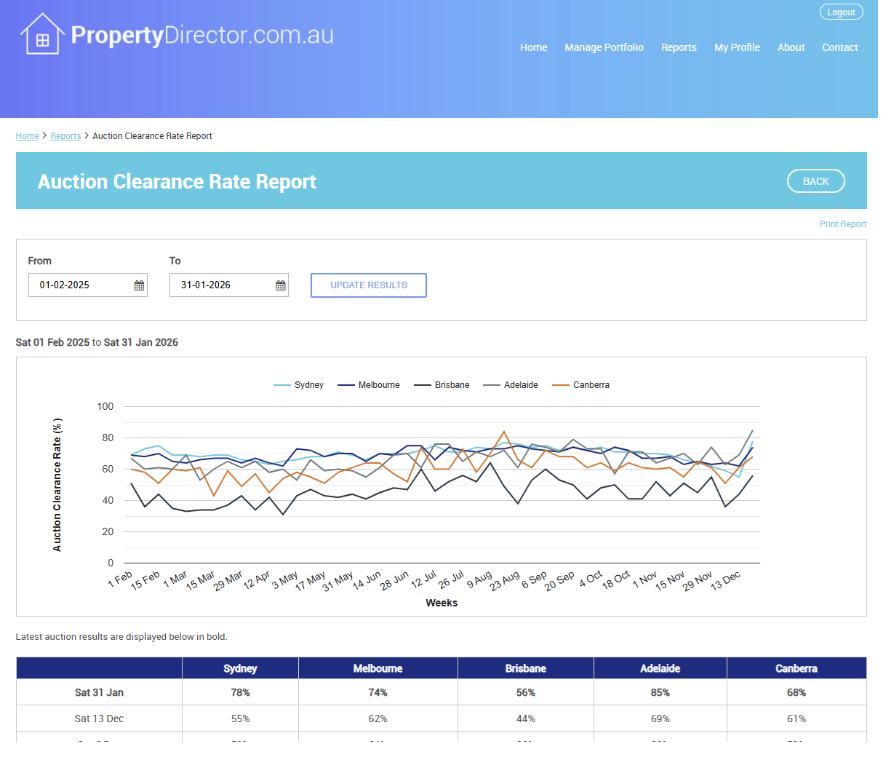
Task: Toggle Melbourne series in chart legend
Action: (x=369, y=385)
